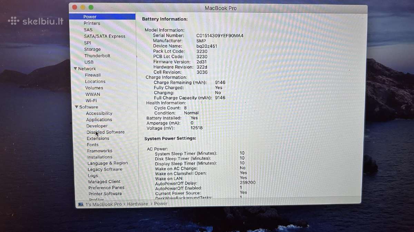Open Volumes under Network

point(94,88)
